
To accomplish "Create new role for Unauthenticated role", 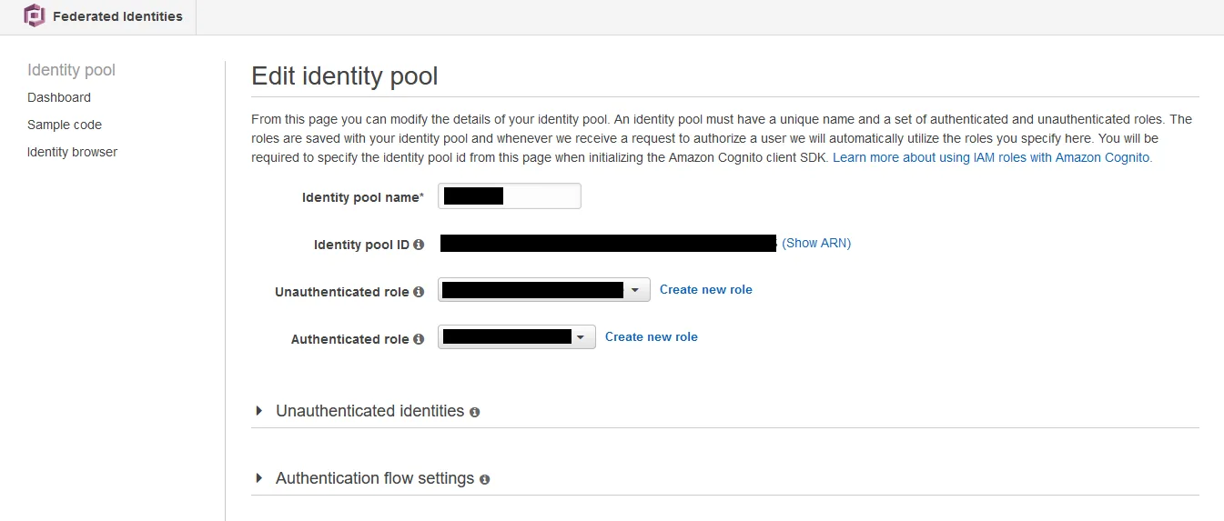I will point(706,290).
